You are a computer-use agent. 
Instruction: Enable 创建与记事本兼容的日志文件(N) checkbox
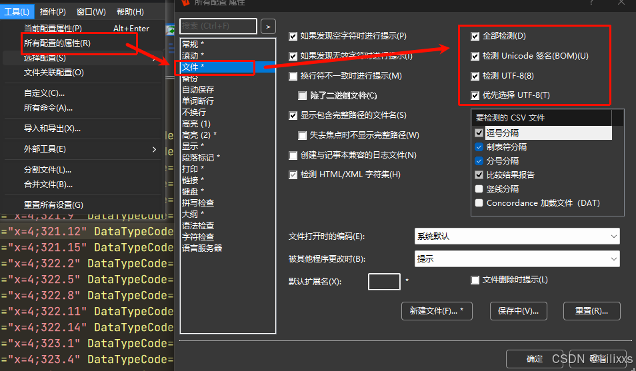[x=293, y=155]
